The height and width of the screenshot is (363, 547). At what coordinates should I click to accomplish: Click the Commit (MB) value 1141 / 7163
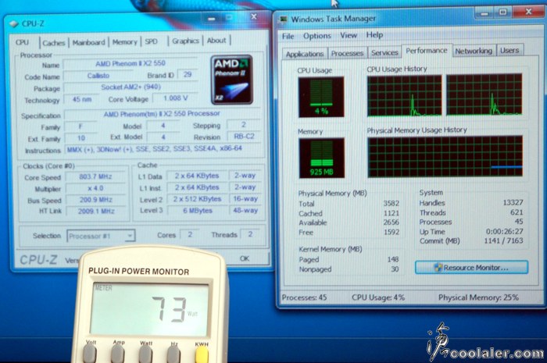click(x=503, y=240)
